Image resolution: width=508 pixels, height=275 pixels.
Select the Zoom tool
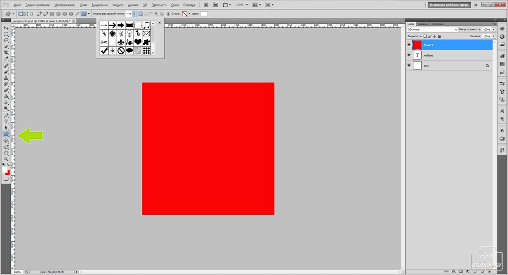(x=6, y=159)
